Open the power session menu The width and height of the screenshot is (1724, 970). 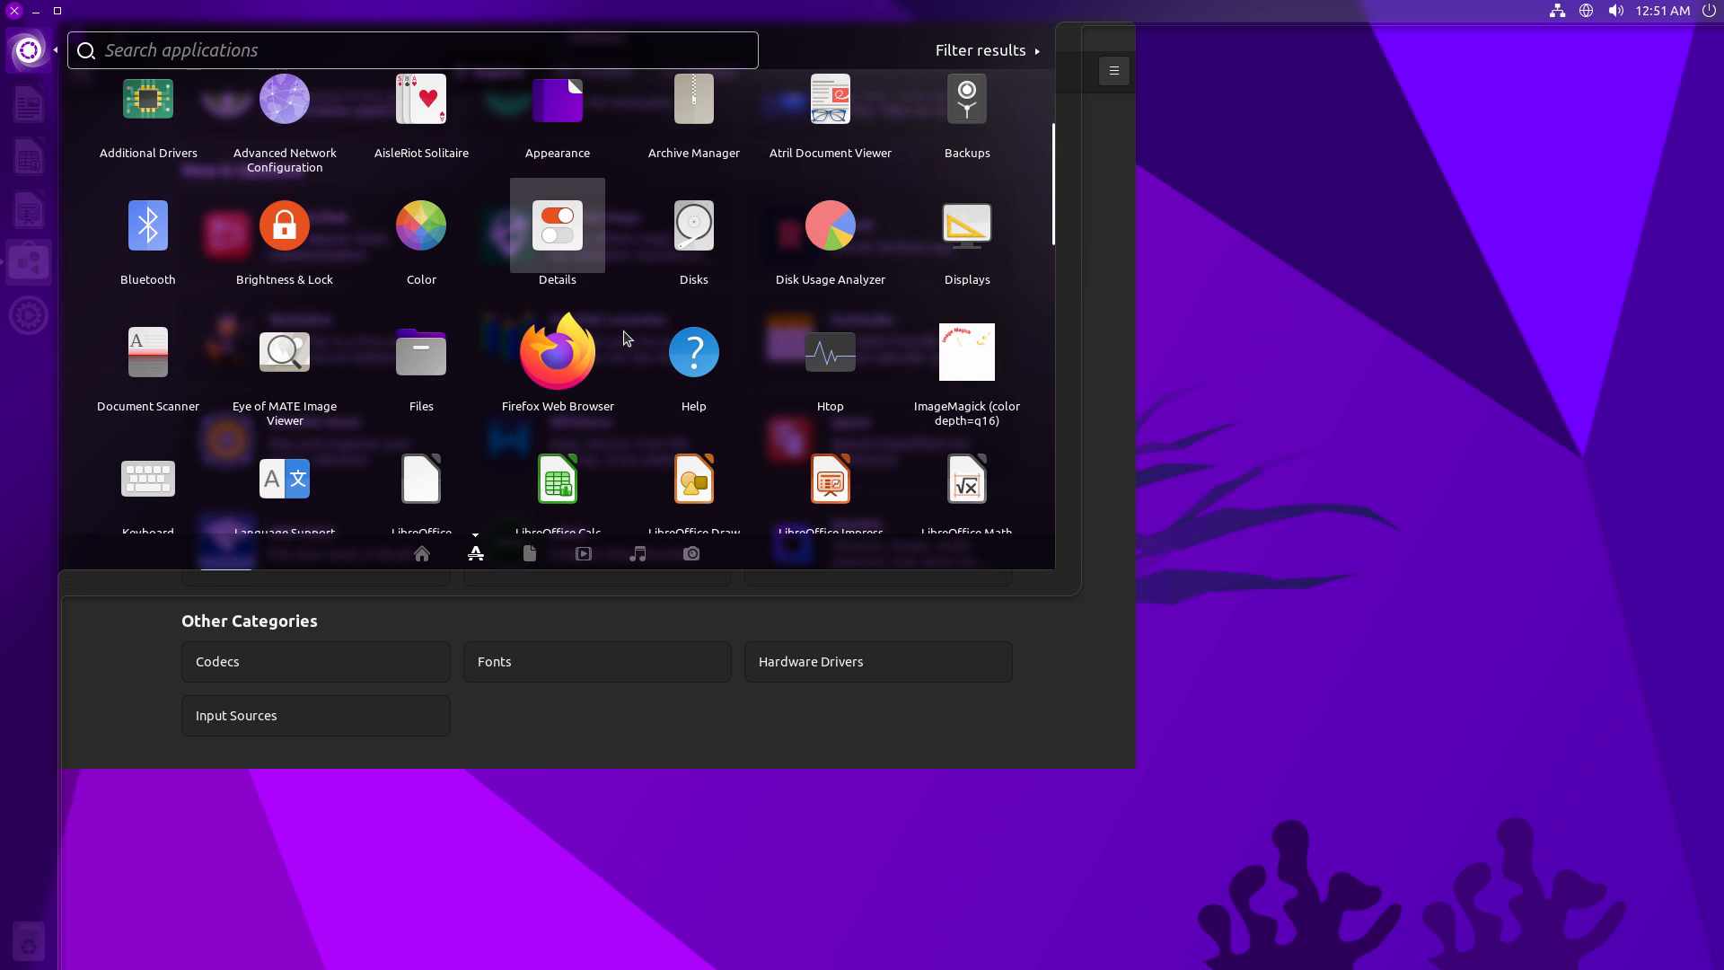(x=1709, y=11)
